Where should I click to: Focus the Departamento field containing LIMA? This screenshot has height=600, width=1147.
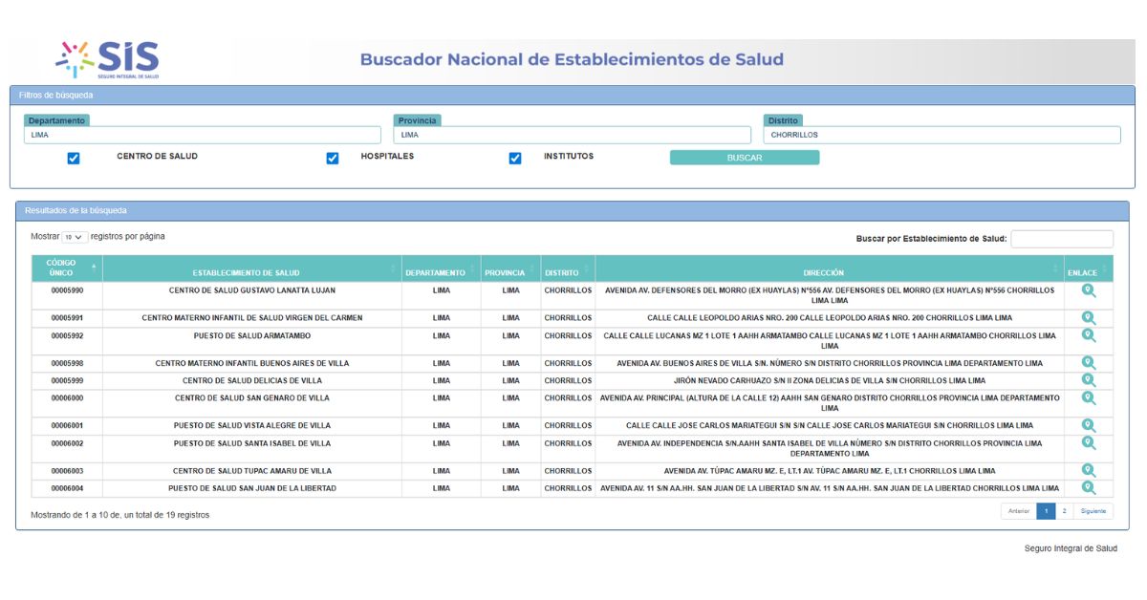tap(202, 135)
